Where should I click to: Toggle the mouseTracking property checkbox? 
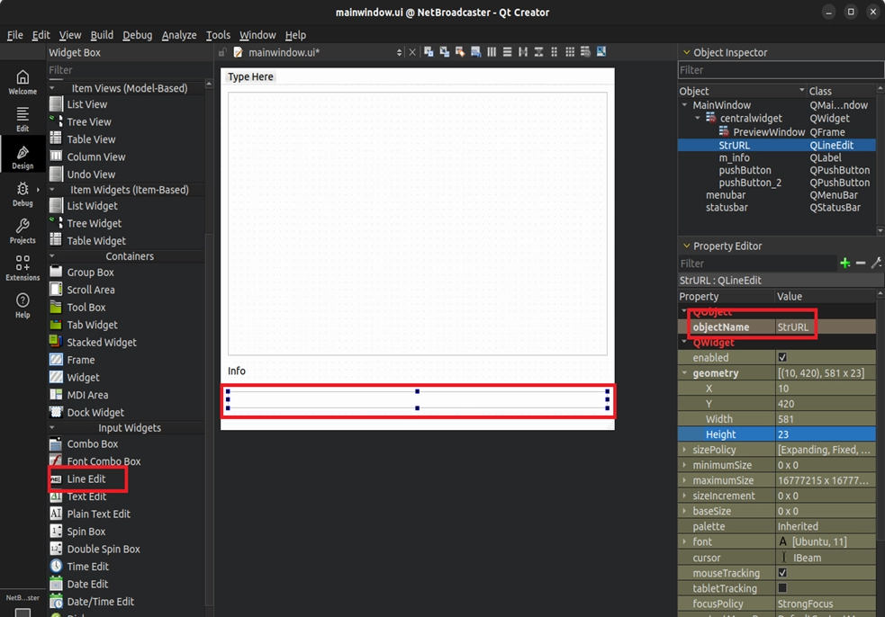[x=782, y=572]
